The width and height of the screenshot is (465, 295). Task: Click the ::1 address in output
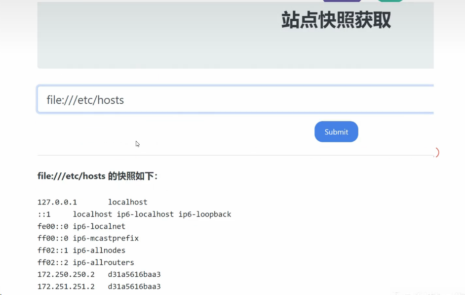point(44,214)
